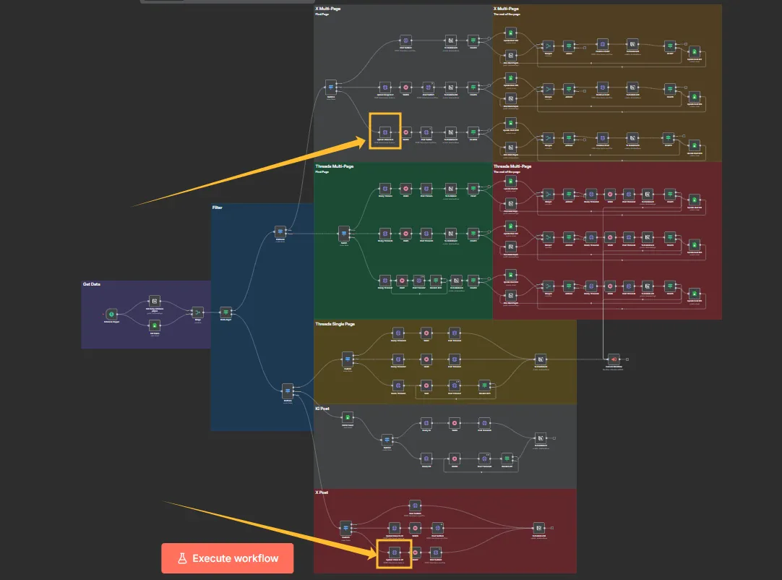Click the Get Data sticky note title

pos(92,284)
